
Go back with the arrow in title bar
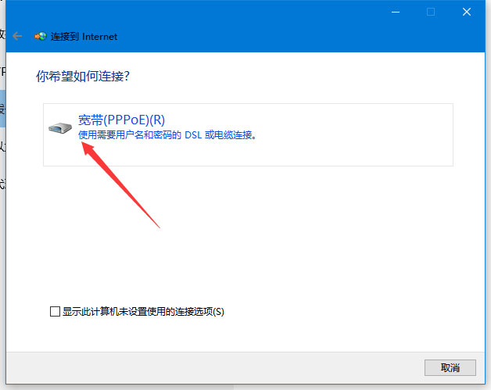point(17,36)
